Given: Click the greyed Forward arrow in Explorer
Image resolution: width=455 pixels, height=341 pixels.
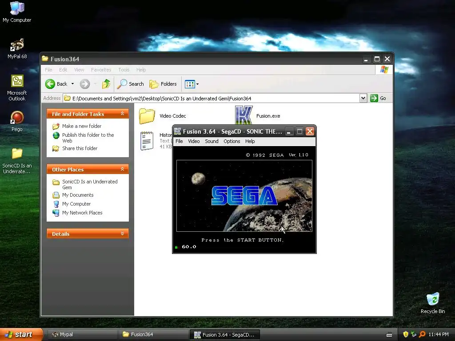Looking at the screenshot, I should tap(85, 84).
